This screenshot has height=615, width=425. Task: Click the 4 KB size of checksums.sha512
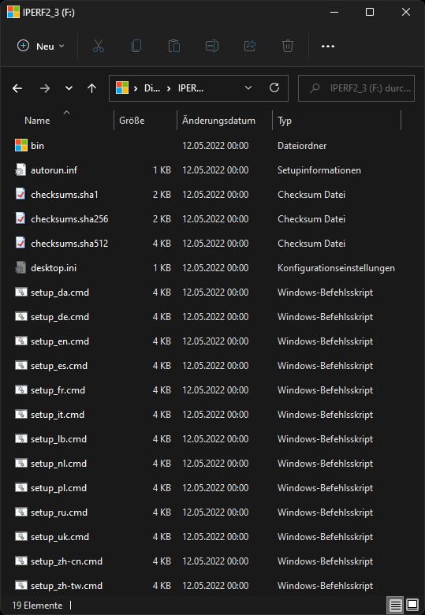[162, 243]
